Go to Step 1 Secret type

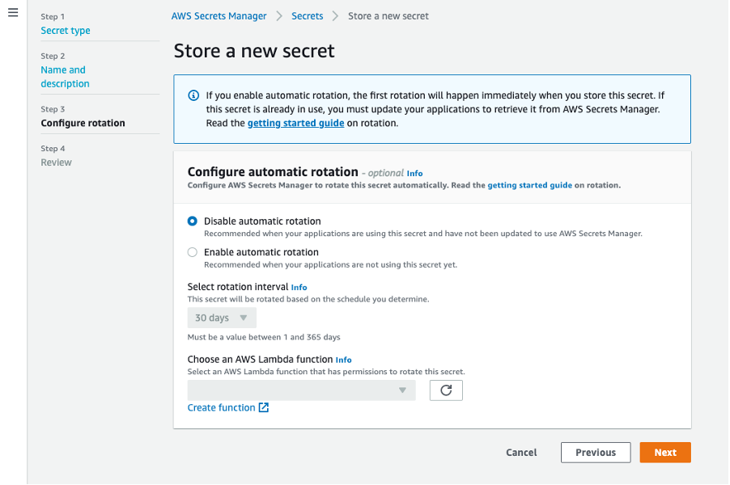point(66,31)
